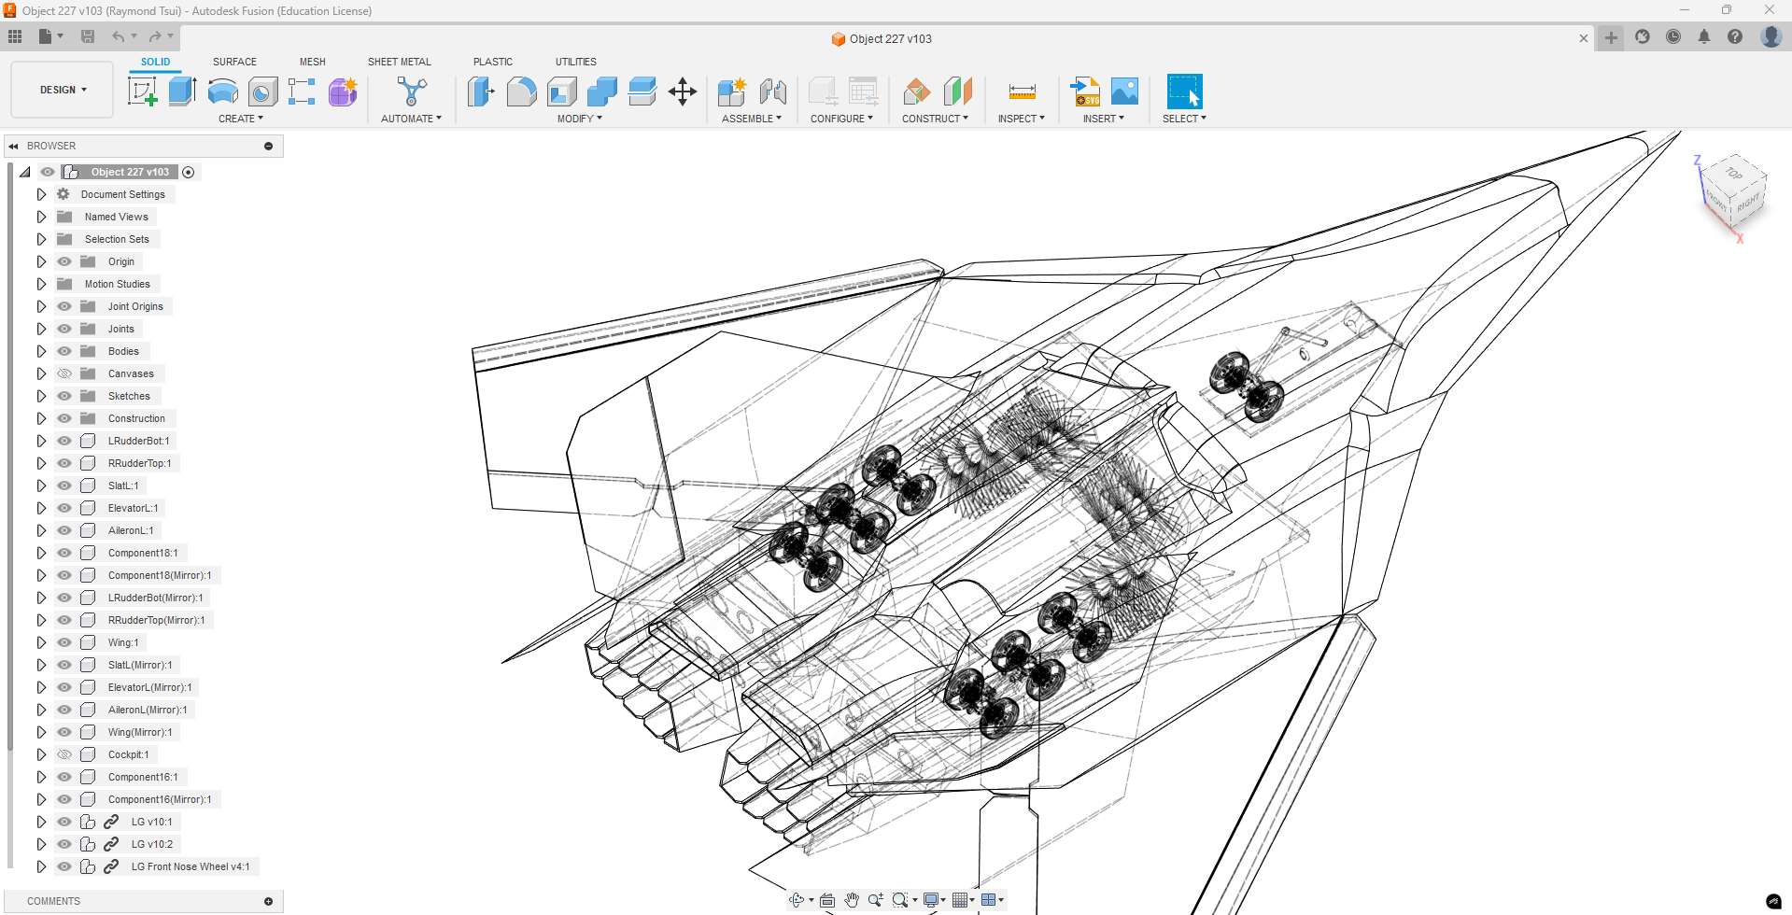Open the notifications bell icon
The height and width of the screenshot is (915, 1792).
[1703, 37]
